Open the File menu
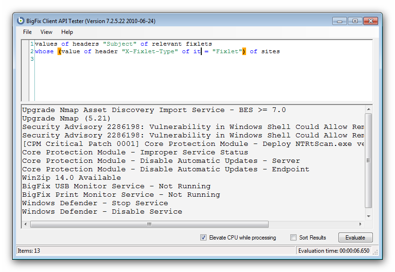Viewport: 395px width, 272px height. point(27,32)
